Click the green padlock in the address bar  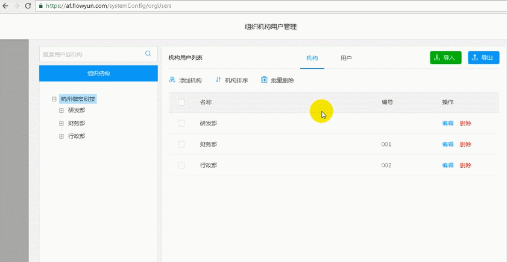point(40,6)
